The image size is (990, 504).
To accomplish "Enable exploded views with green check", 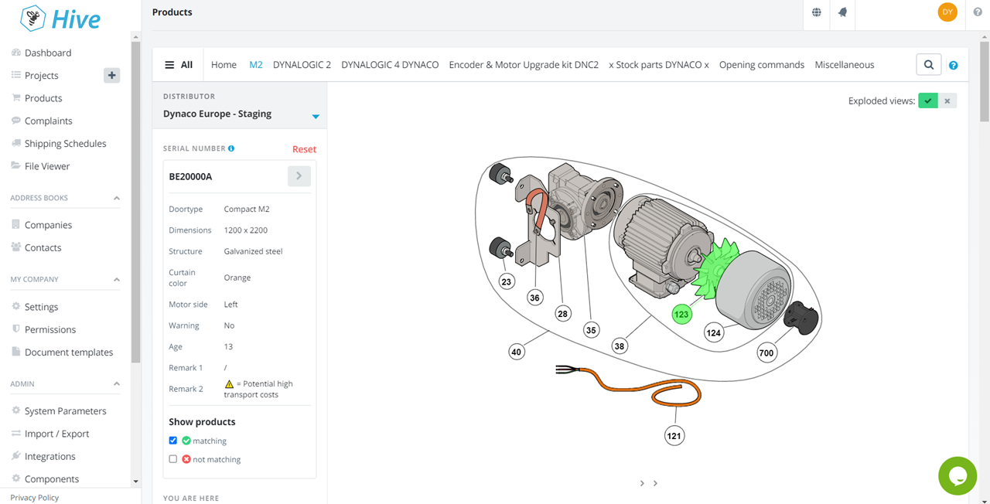I will 928,101.
